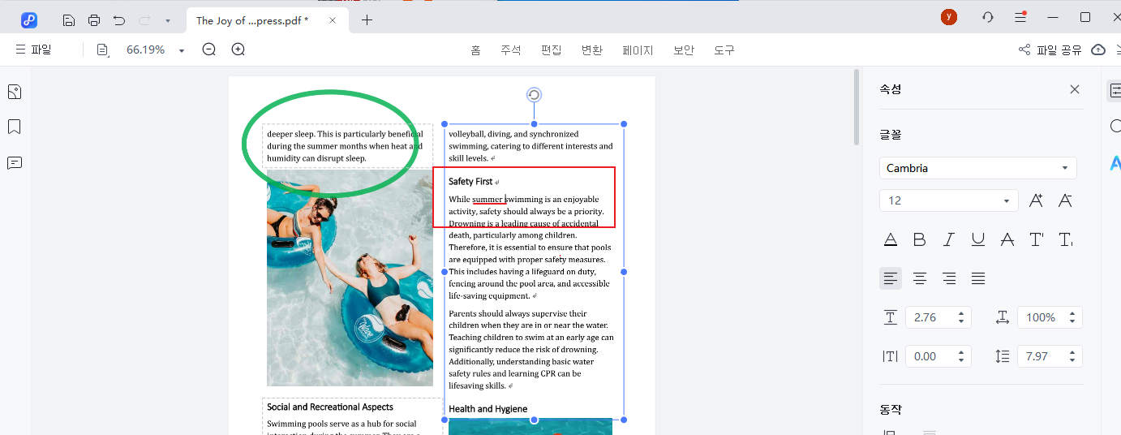Viewport: 1121px width, 435px height.
Task: Switch to the 변환 tab
Action: [x=592, y=50]
